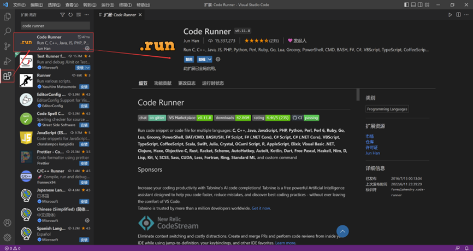Open the 文件(F) menu
The height and width of the screenshot is (251, 473).
coord(19,5)
